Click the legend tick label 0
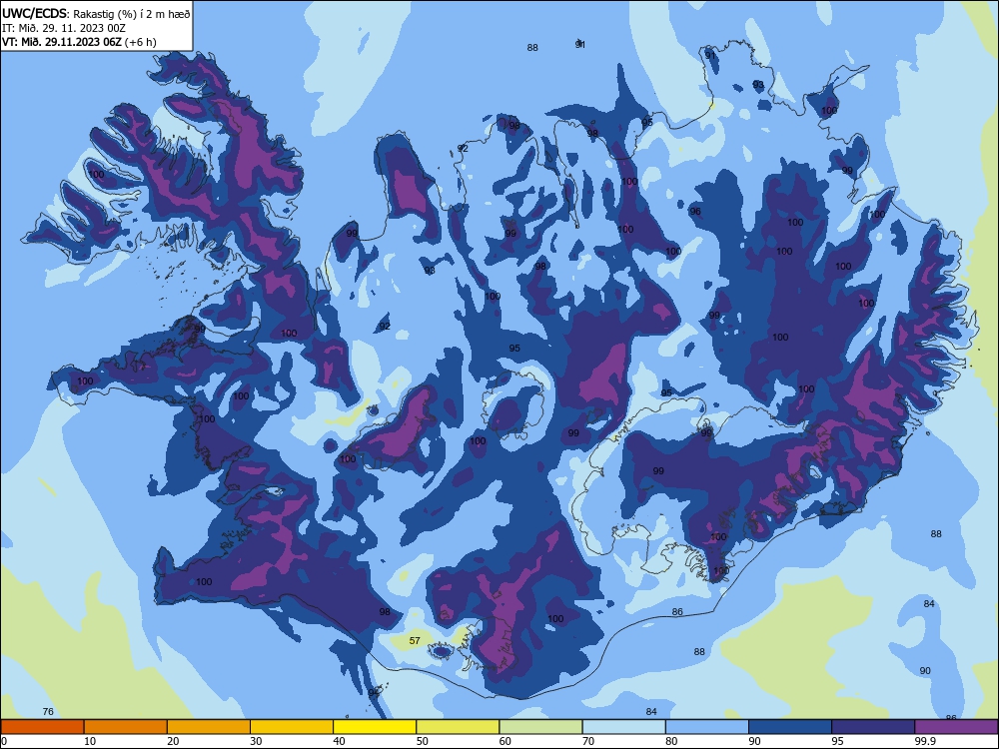 coord(4,741)
